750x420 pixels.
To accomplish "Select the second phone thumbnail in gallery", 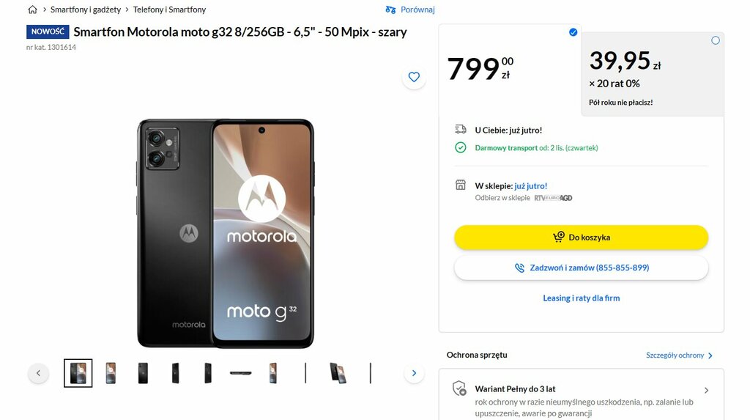I will point(111,373).
